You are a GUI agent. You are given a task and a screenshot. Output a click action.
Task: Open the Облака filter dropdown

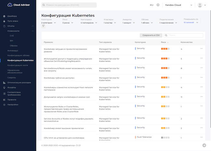point(147,23)
